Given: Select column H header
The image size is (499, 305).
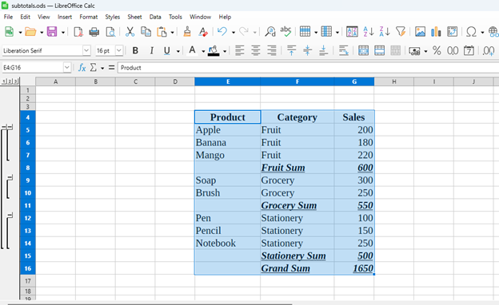Looking at the screenshot, I should 394,81.
